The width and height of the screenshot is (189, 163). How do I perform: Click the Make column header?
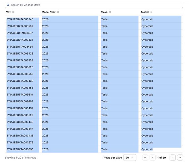click(x=104, y=12)
